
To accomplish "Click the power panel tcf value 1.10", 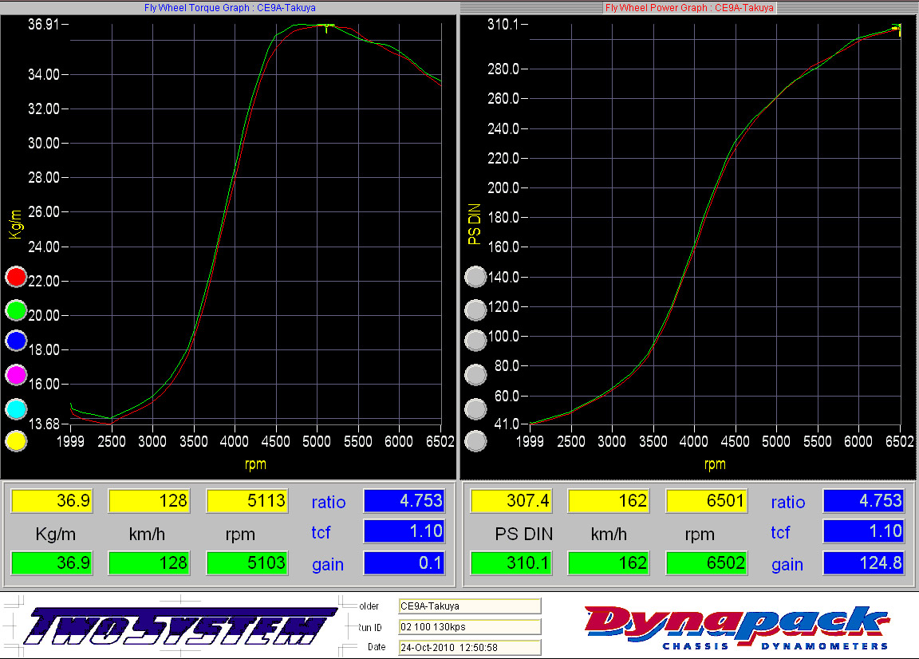I will [x=864, y=531].
